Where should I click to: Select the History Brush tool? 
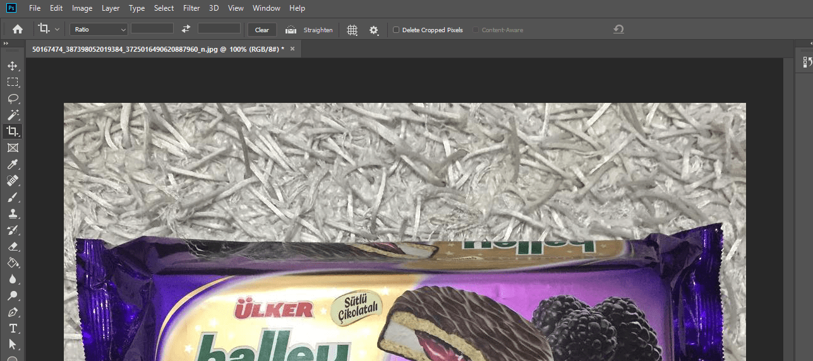[12, 230]
